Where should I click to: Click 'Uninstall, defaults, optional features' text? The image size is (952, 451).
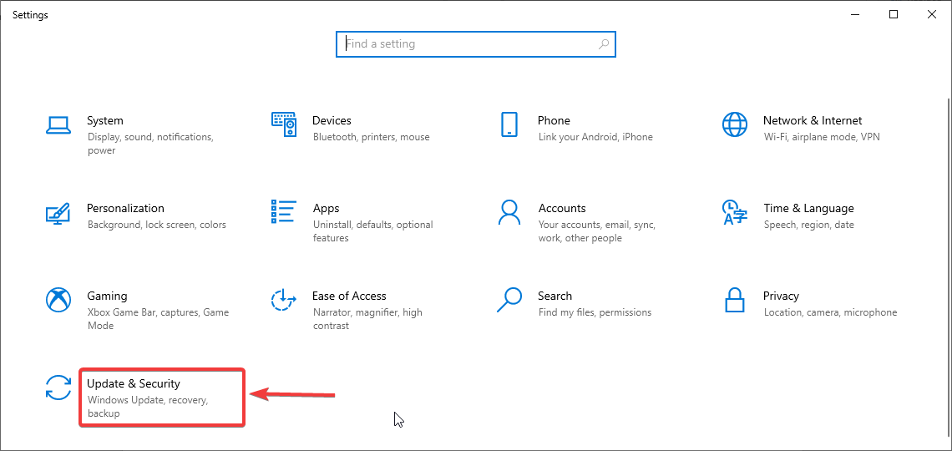click(x=372, y=231)
